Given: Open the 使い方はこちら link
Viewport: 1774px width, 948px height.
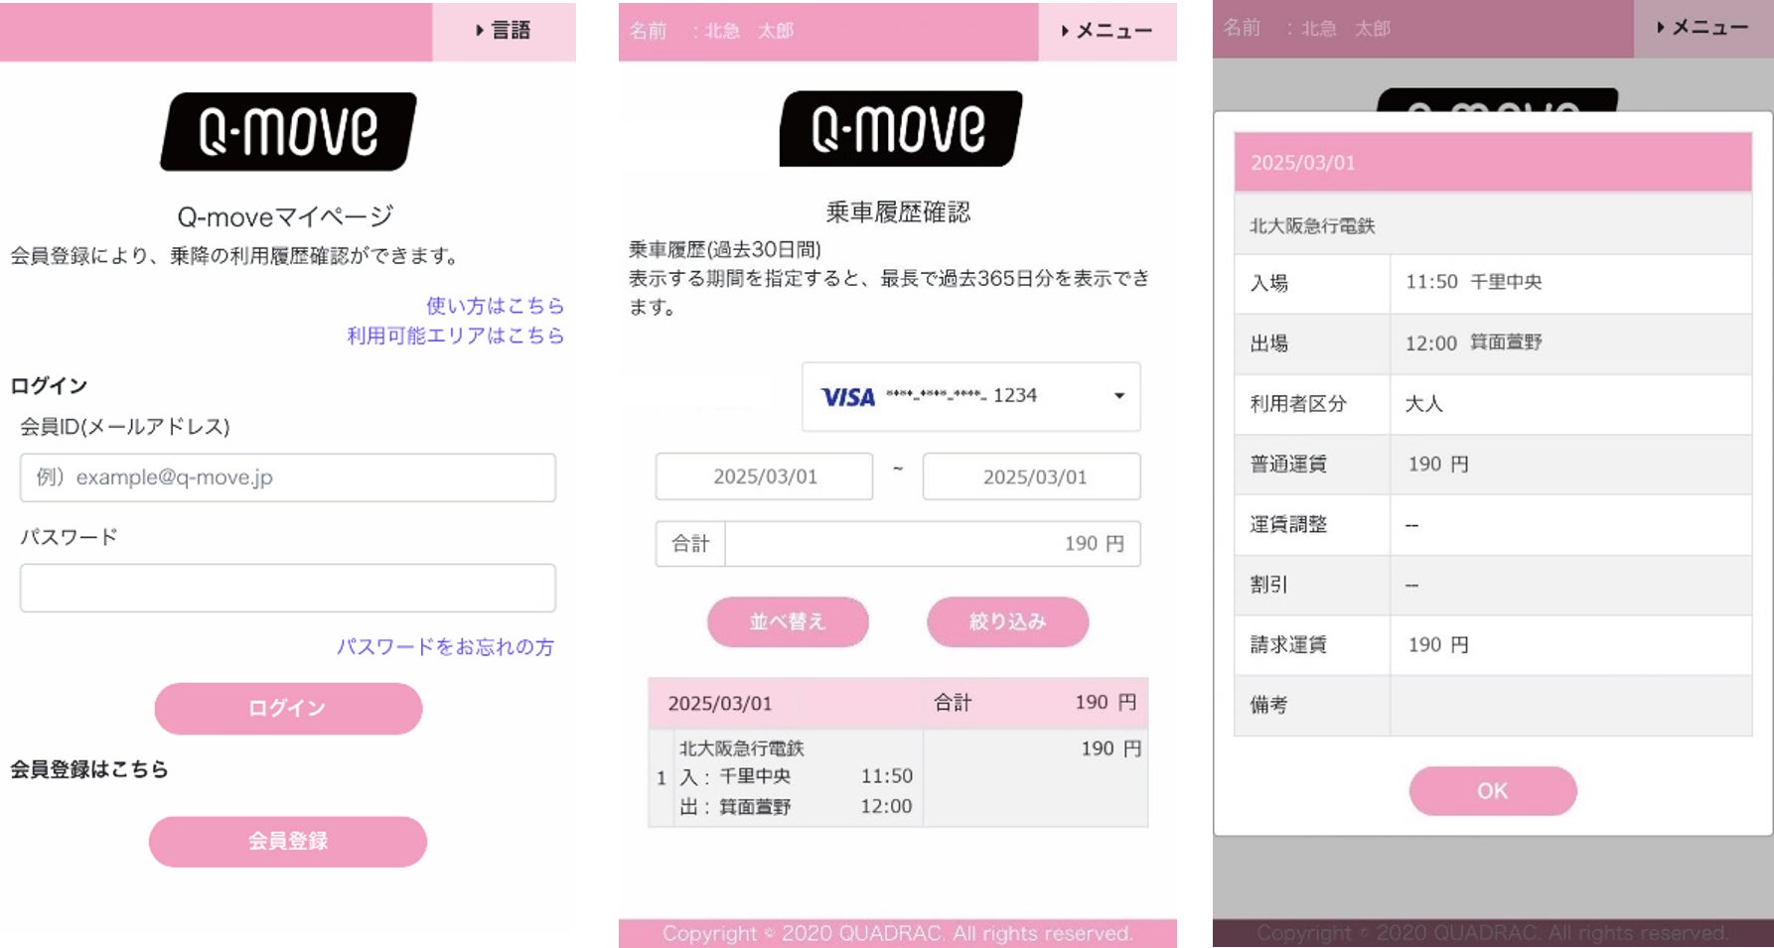Looking at the screenshot, I should coord(495,306).
